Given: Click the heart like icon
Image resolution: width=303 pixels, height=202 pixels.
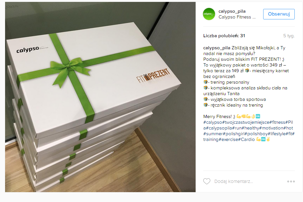Looking at the screenshot, I should (206, 181).
